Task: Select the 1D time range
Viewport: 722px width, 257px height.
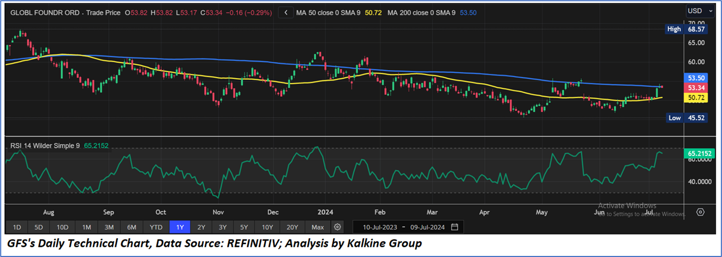Action: (x=17, y=227)
